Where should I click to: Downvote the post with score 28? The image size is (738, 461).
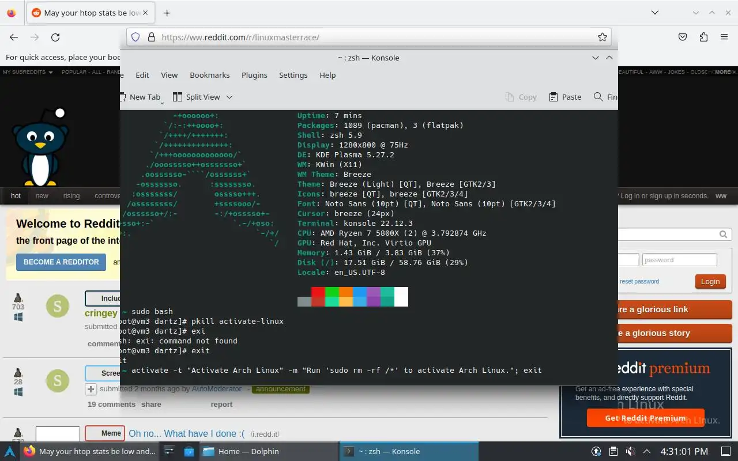pyautogui.click(x=18, y=392)
